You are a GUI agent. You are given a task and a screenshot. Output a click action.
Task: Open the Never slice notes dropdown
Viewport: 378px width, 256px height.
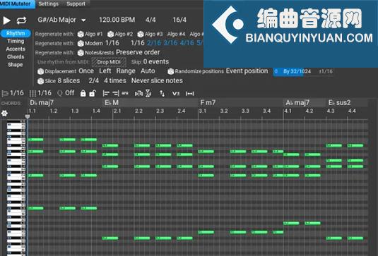pyautogui.click(x=157, y=81)
